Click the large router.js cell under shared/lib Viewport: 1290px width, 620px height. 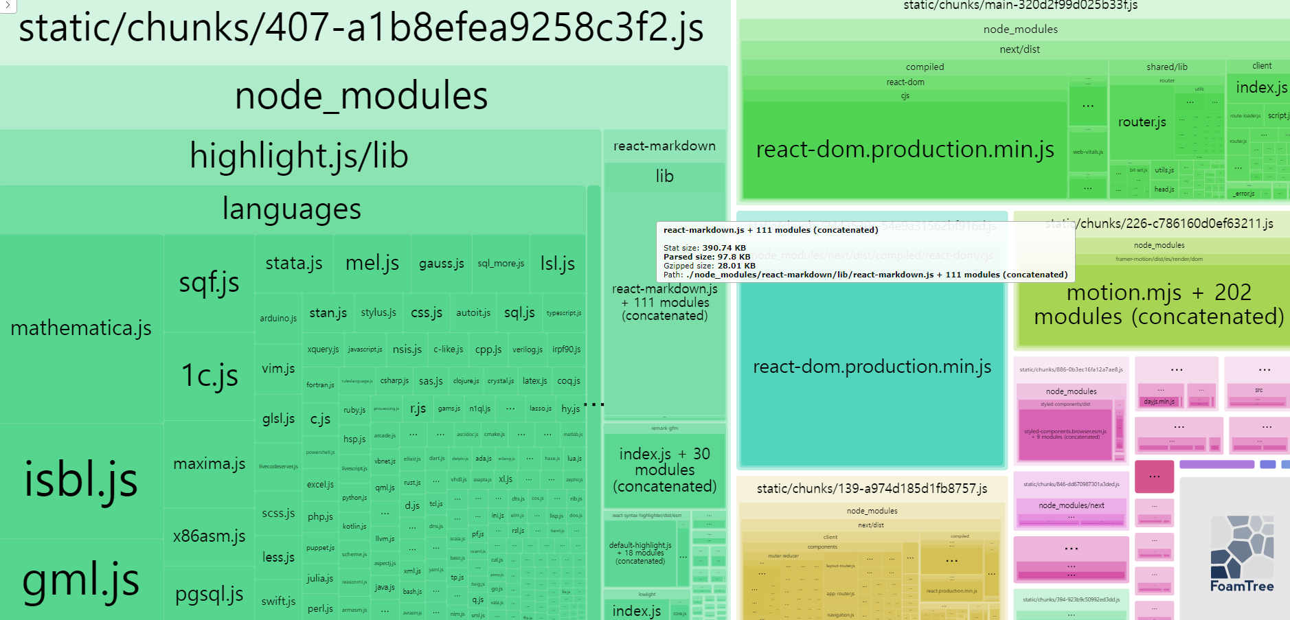[x=1142, y=122]
